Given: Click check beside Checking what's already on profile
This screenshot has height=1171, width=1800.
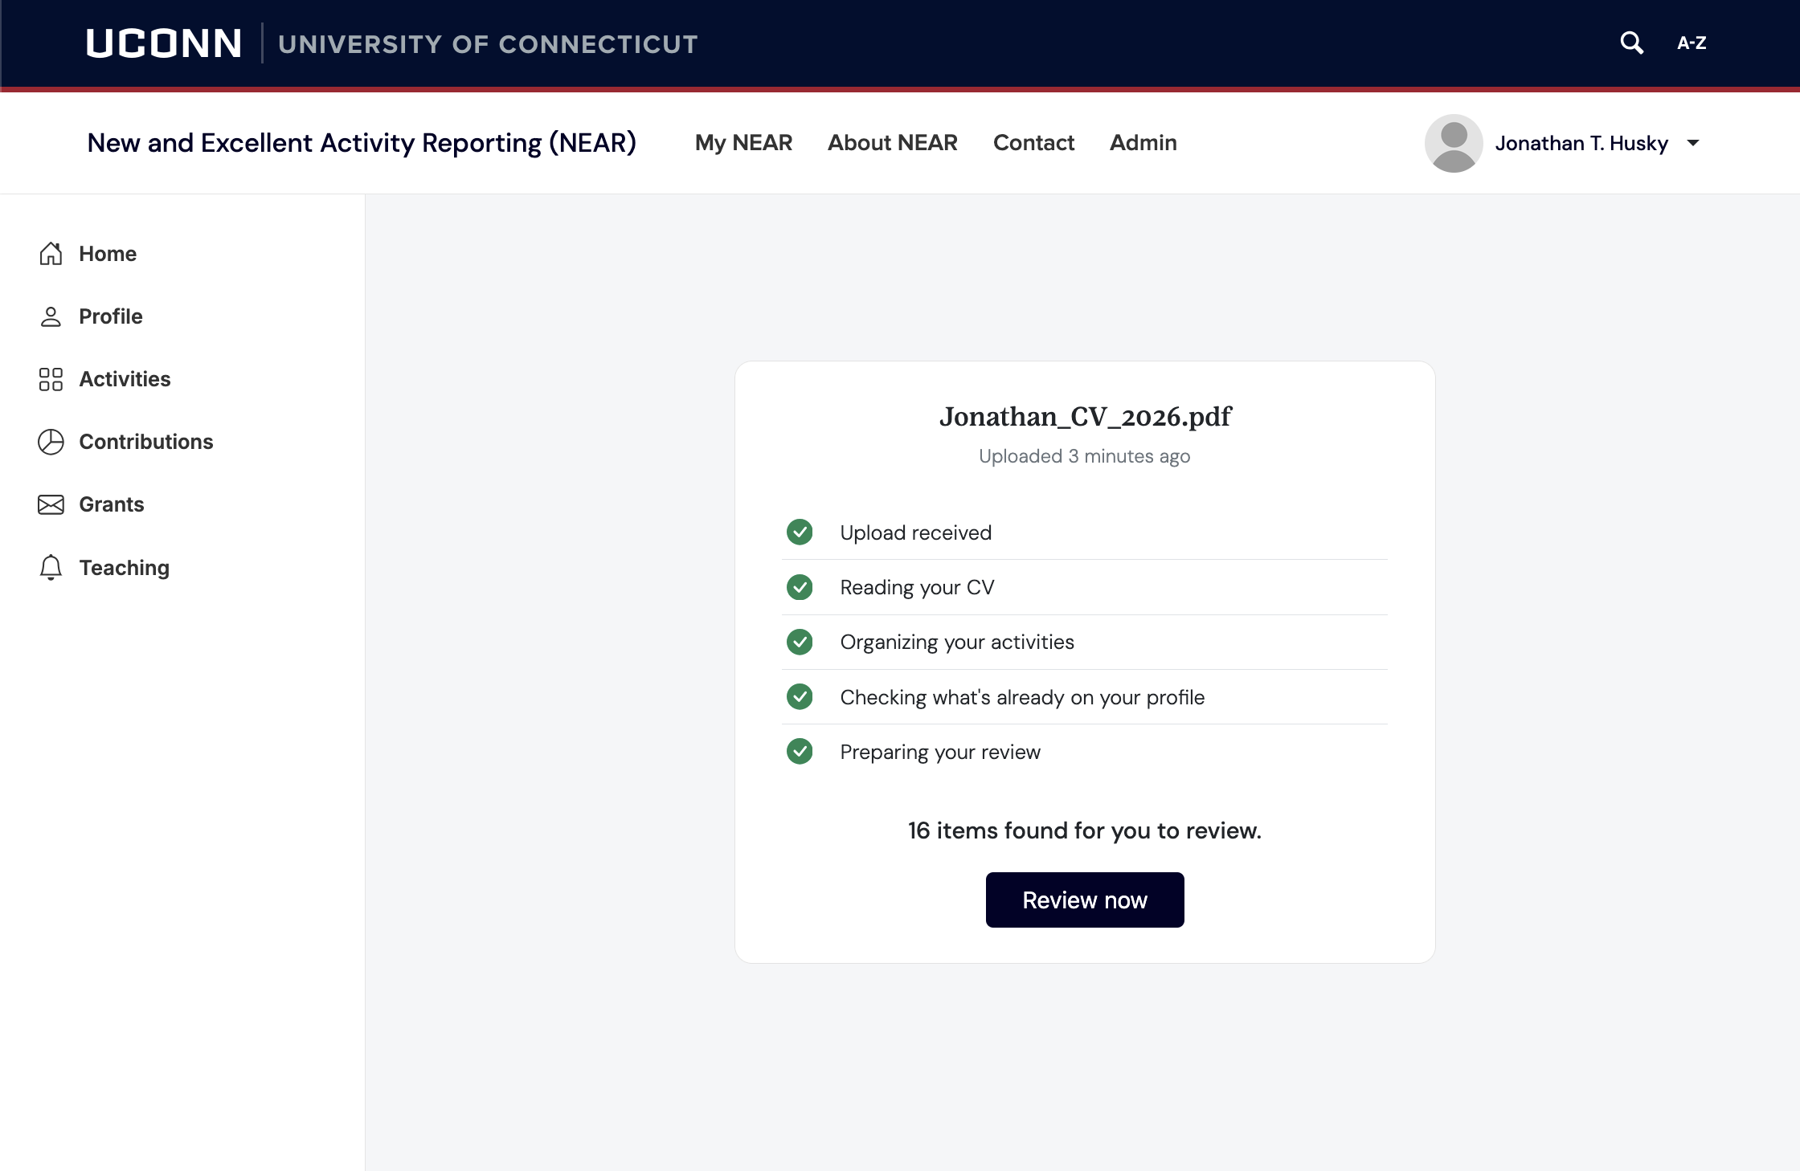Looking at the screenshot, I should coord(800,696).
